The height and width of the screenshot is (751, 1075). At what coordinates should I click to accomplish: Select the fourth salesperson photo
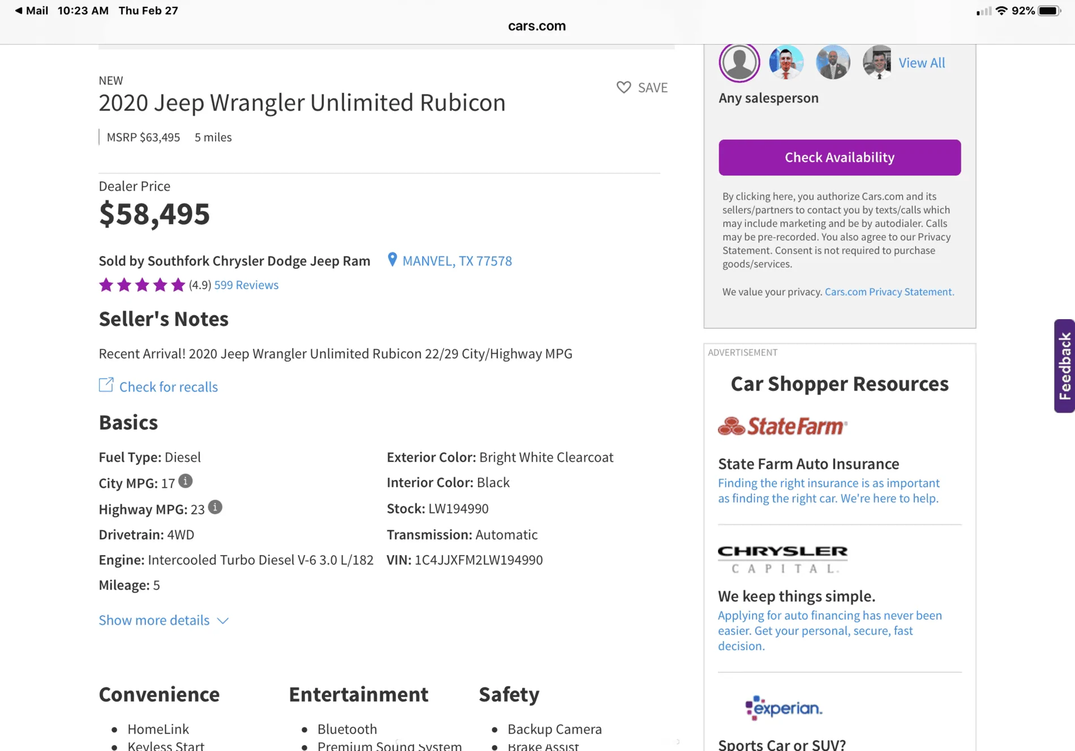coord(877,62)
